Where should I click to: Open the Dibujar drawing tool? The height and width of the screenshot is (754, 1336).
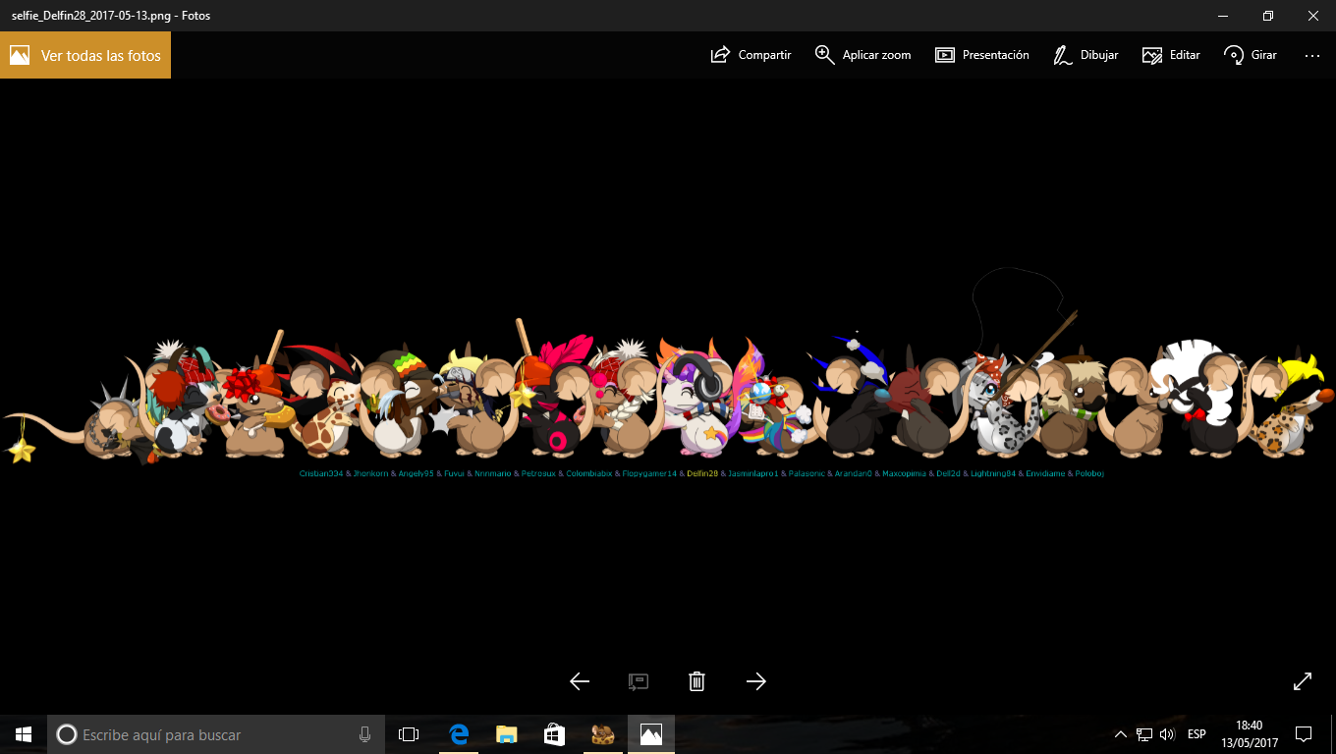click(1085, 55)
